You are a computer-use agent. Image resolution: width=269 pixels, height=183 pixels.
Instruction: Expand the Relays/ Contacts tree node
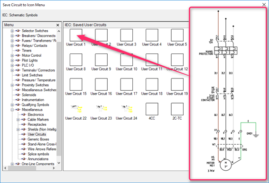[x=12, y=46]
